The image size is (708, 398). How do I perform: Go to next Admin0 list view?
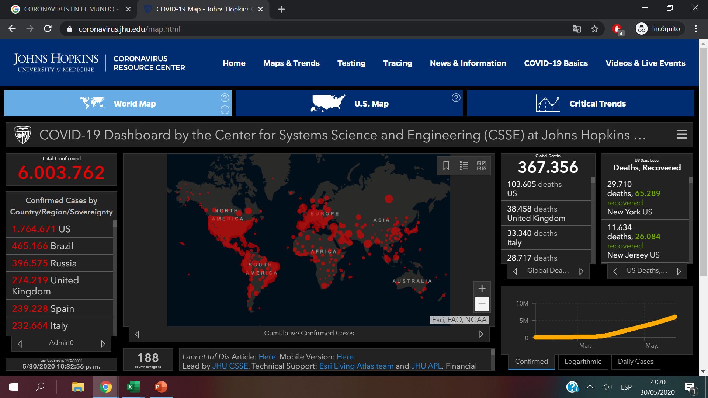coord(103,343)
